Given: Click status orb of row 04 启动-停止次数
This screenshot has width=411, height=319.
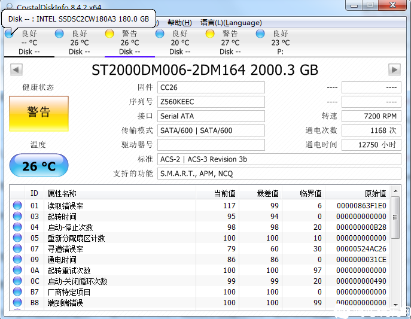Looking at the screenshot, I should (x=17, y=227).
